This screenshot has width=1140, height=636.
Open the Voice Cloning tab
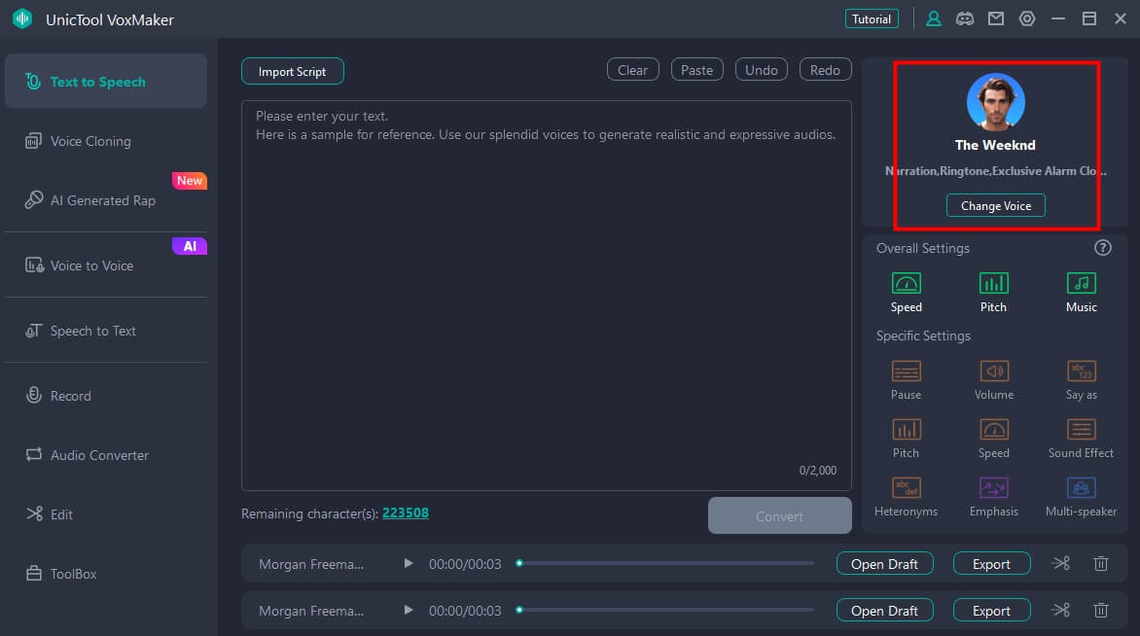pos(90,141)
